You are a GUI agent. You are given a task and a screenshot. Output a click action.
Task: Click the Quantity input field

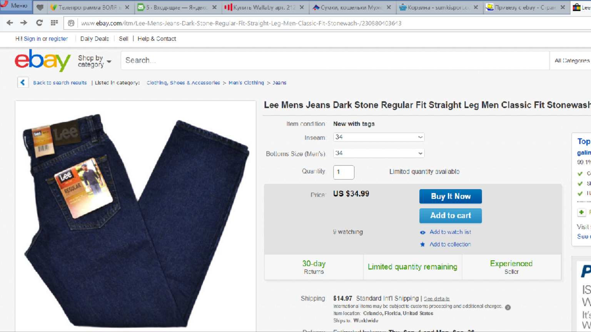pyautogui.click(x=344, y=172)
